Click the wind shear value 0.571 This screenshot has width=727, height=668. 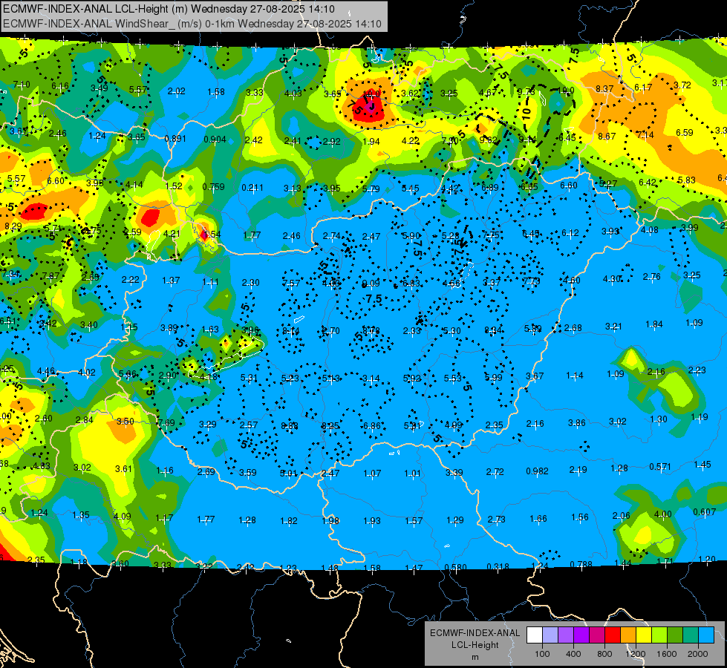[x=660, y=466]
